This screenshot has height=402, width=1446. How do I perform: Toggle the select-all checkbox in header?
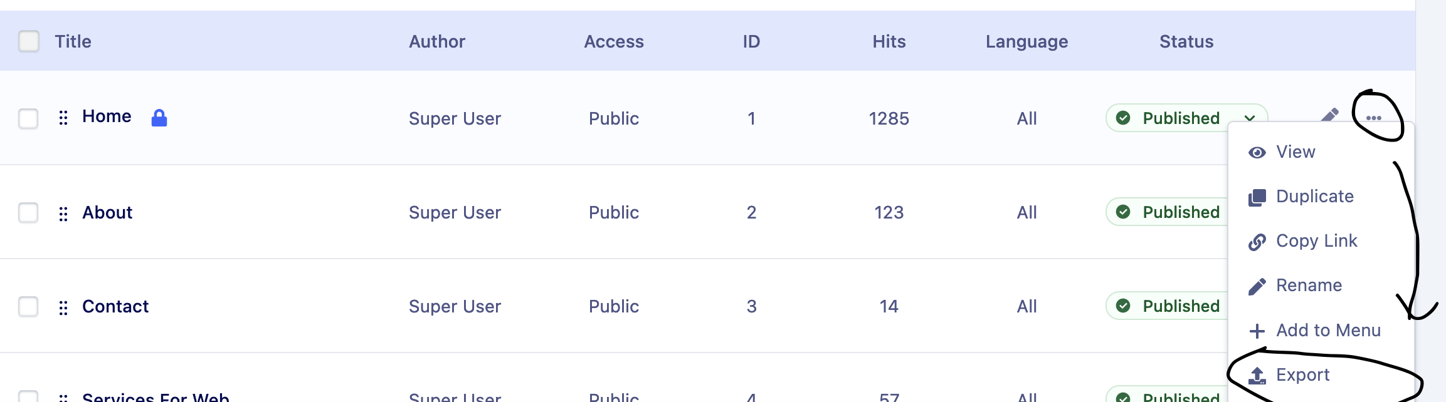29,41
